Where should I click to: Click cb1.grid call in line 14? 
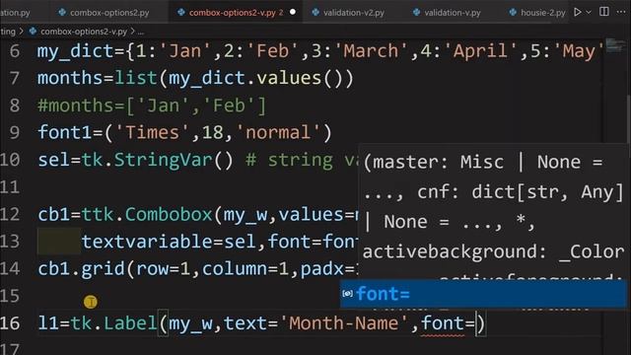point(82,268)
